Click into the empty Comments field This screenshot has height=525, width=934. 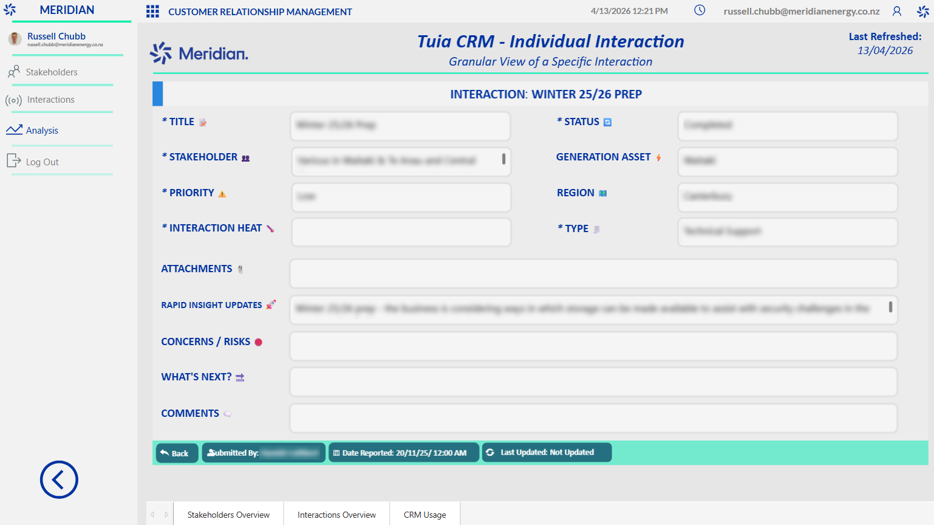593,418
